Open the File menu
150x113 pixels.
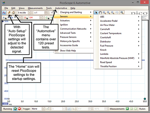(6, 8)
